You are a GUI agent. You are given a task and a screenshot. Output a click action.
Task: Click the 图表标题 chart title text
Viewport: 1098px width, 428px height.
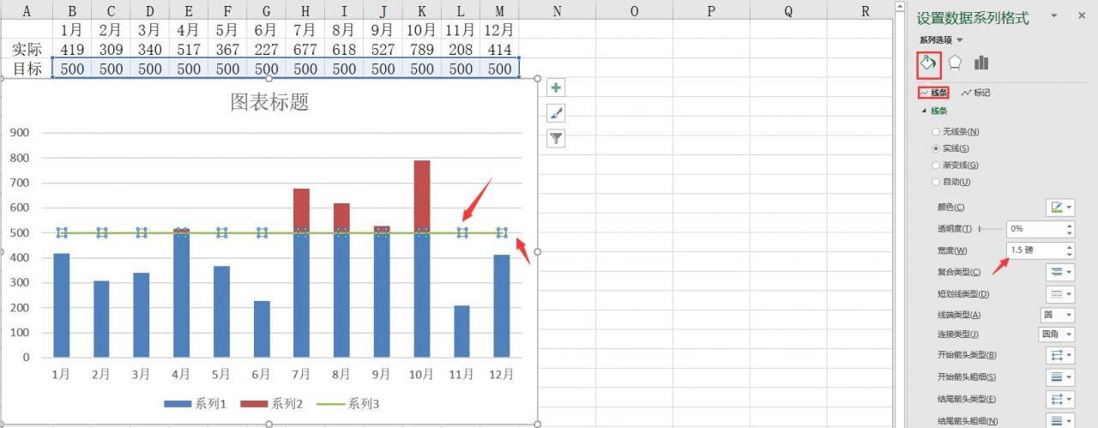pyautogui.click(x=269, y=103)
